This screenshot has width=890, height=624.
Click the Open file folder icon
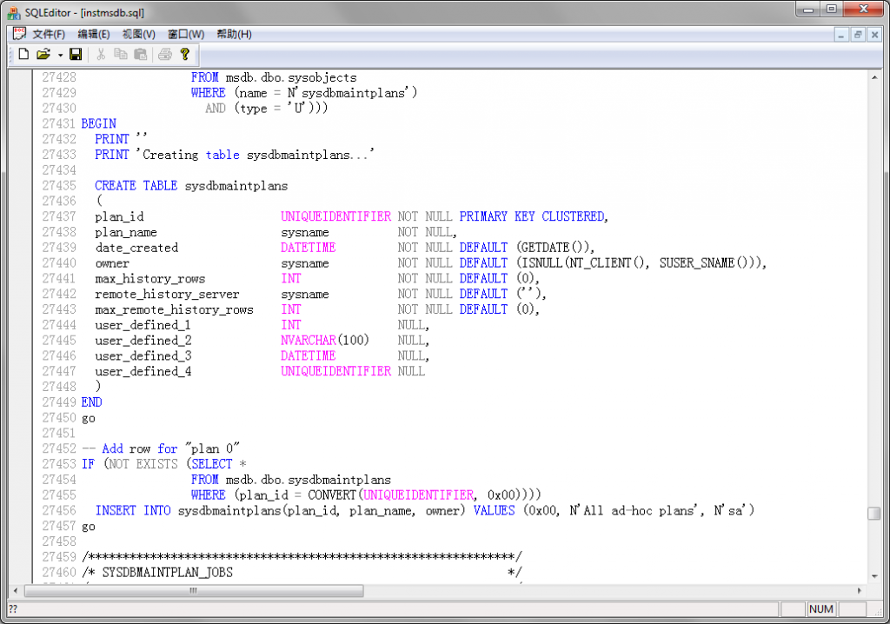[43, 54]
